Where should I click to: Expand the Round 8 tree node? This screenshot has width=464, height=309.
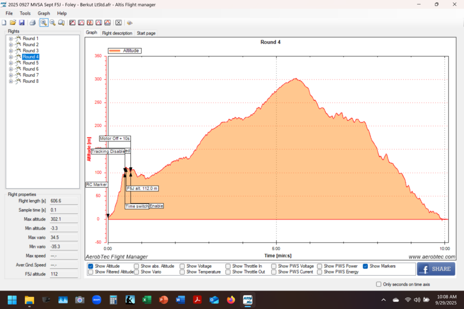pyautogui.click(x=10, y=81)
